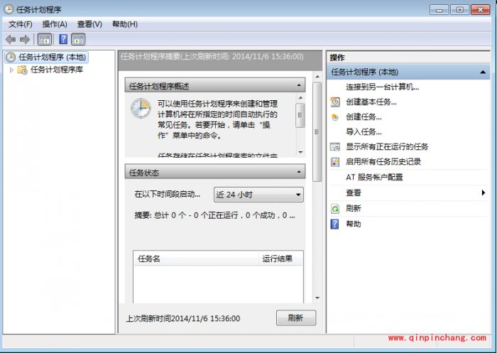Click AT 服务帐户配置 action

[x=374, y=177]
